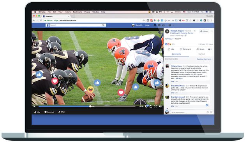Switch to the Up Next tab
Viewport: 245px width, 142px height.
202,54
